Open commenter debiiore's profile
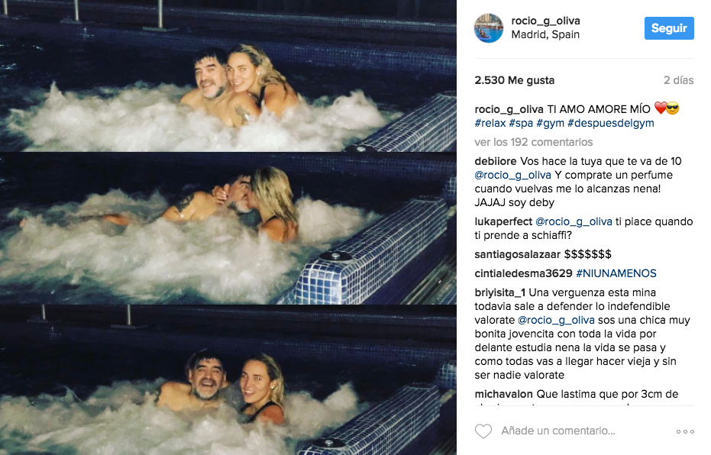 pos(495,161)
